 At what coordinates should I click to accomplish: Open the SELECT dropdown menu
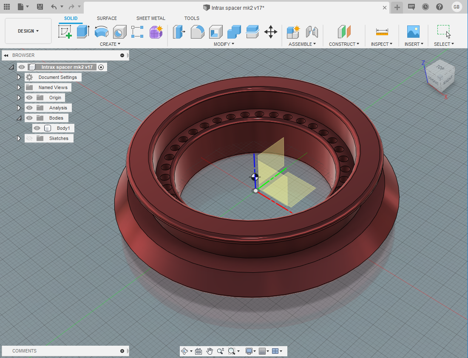pos(444,44)
